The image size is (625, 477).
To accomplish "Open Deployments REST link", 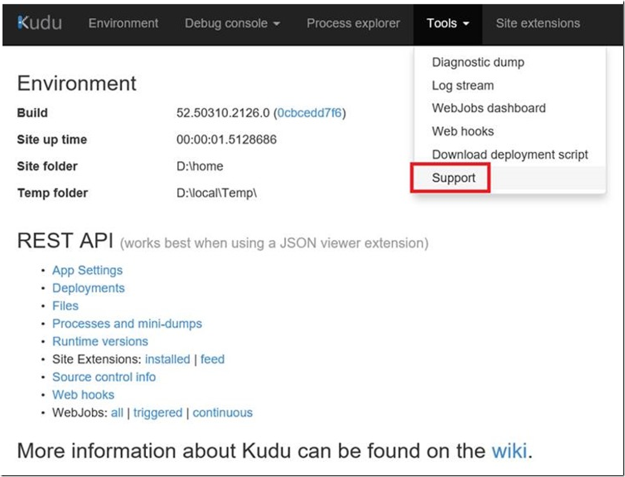I will coord(88,288).
